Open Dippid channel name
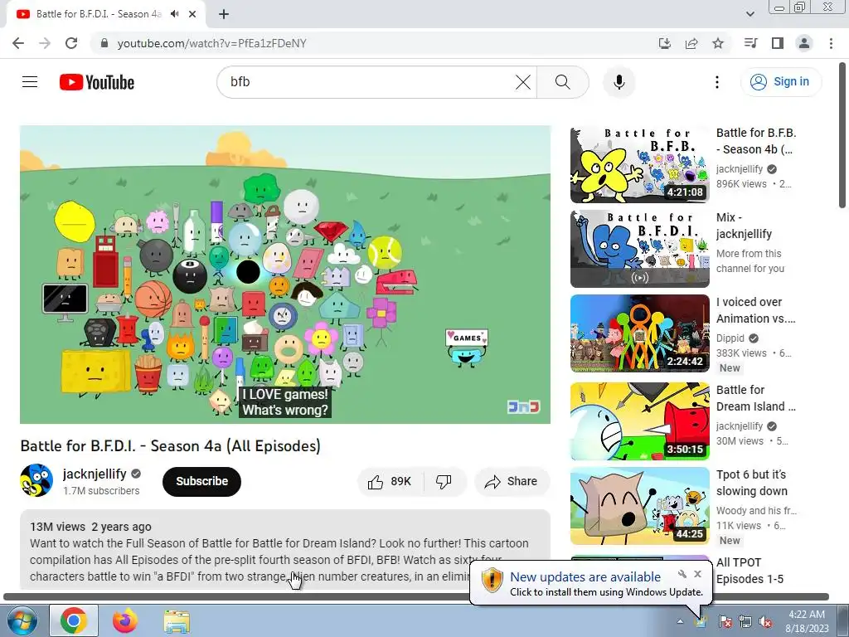 [x=730, y=338]
